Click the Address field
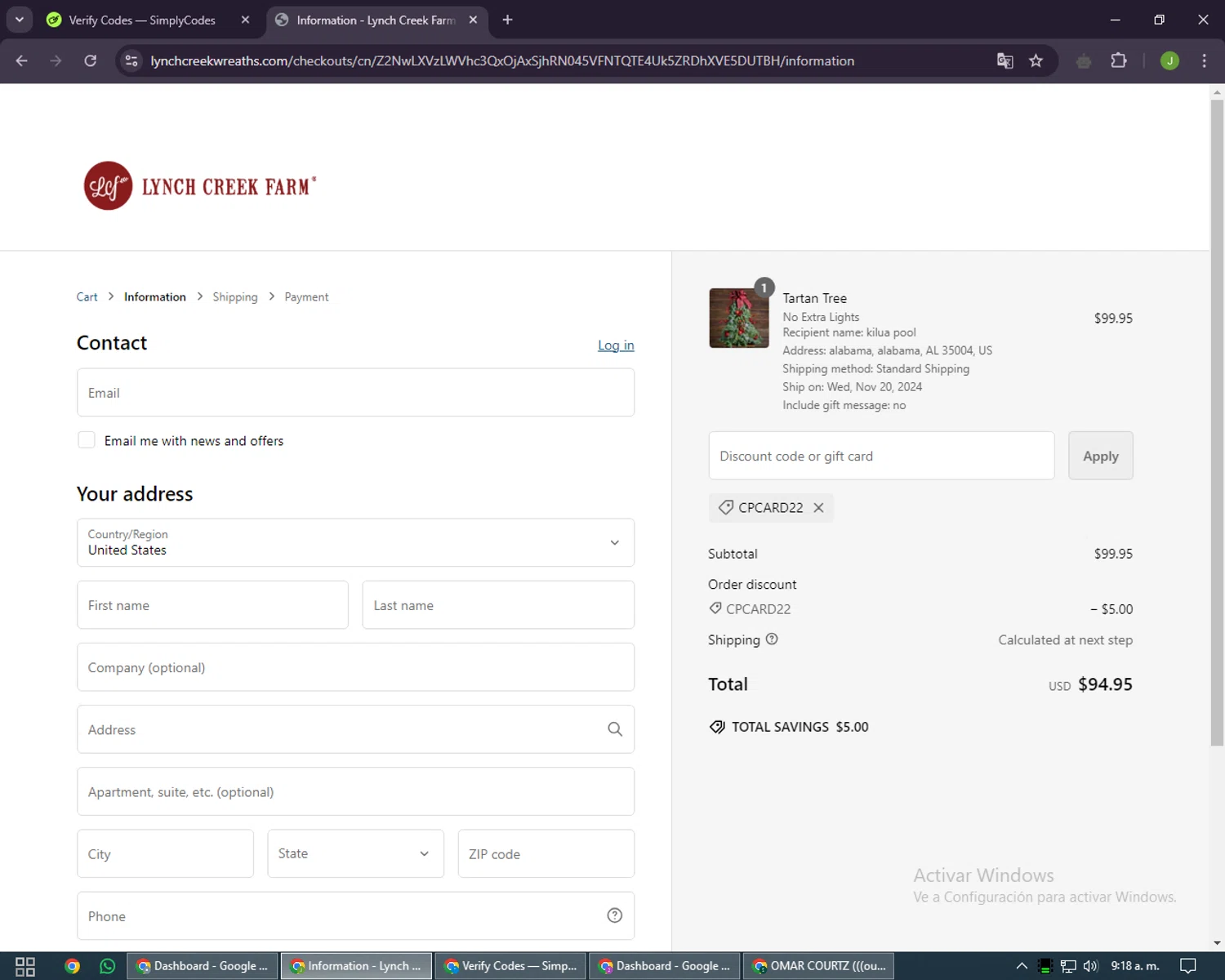This screenshot has width=1225, height=980. [x=355, y=729]
